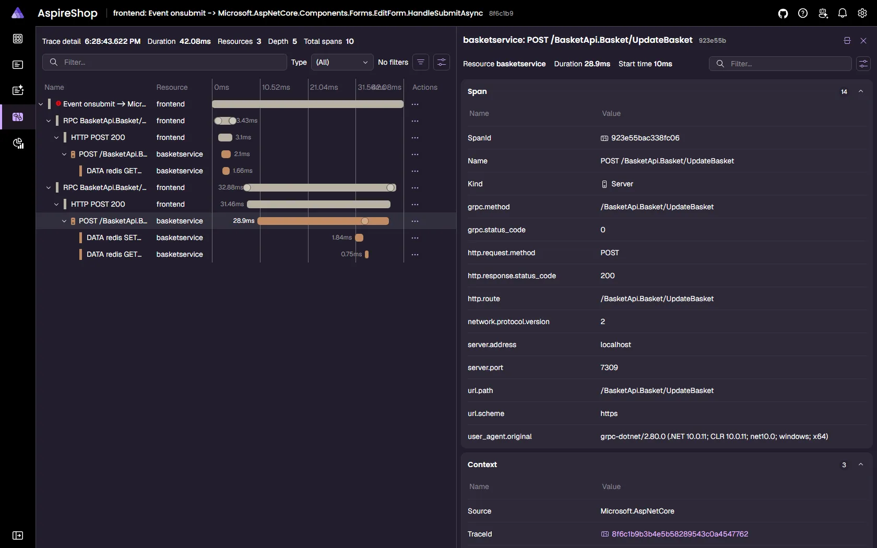The height and width of the screenshot is (548, 877).
Task: Click the url.scheme value https
Action: tap(609, 414)
